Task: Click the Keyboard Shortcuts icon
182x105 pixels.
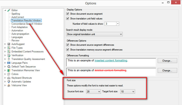Action: coord(9,78)
